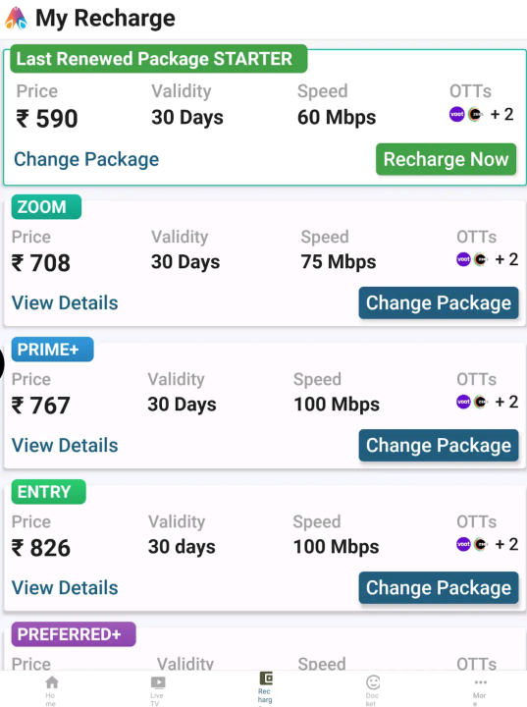
Task: Open the Docket smiley icon
Action: pos(373,682)
